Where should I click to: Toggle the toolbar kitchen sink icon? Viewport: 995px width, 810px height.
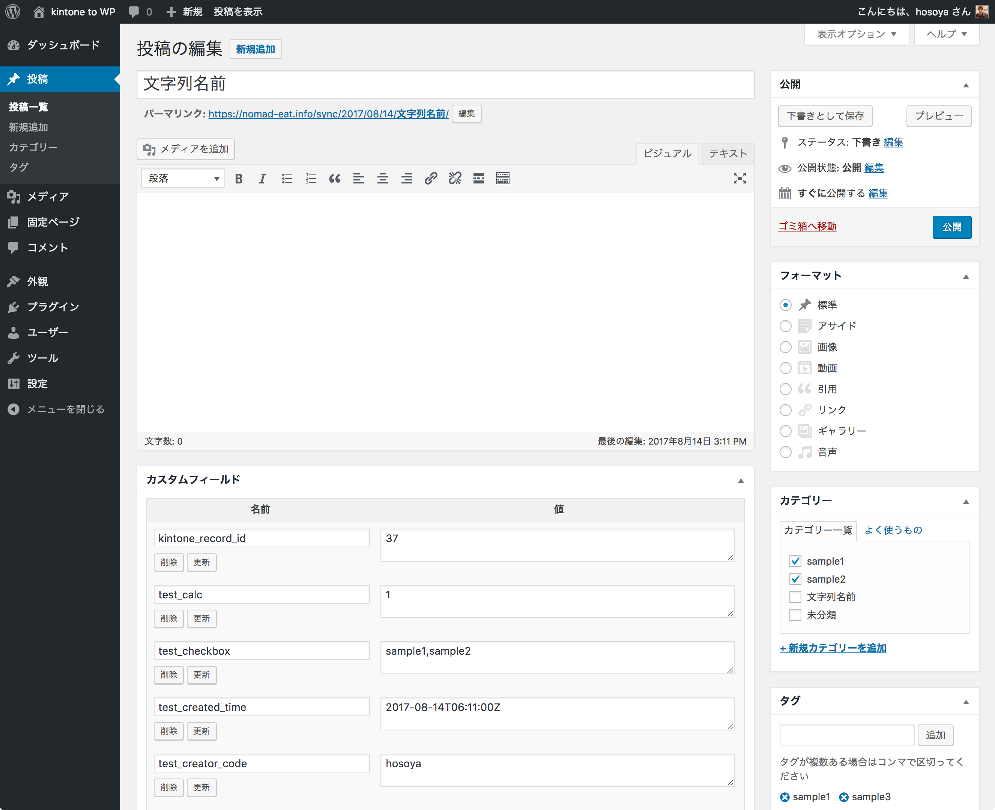point(503,178)
